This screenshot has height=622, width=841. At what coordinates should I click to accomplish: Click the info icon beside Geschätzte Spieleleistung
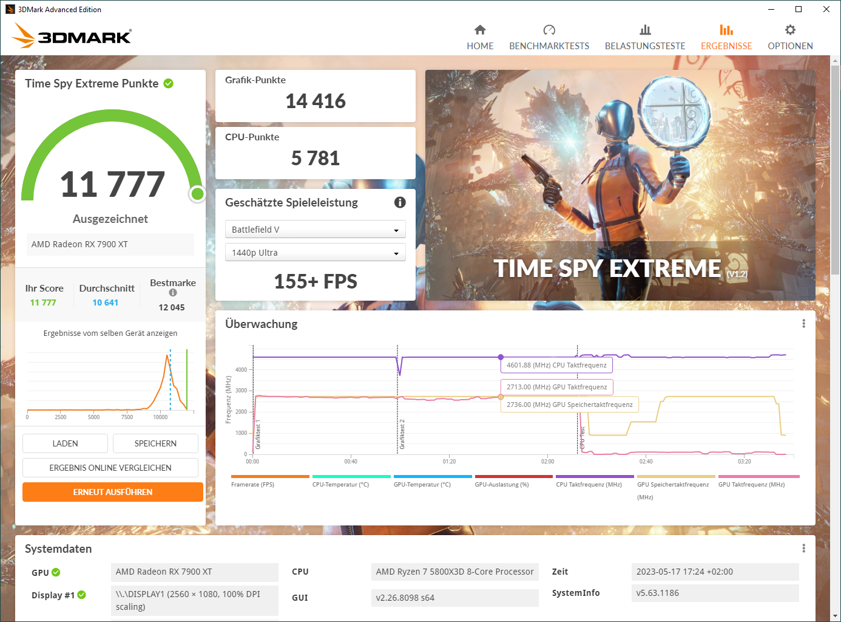point(400,202)
